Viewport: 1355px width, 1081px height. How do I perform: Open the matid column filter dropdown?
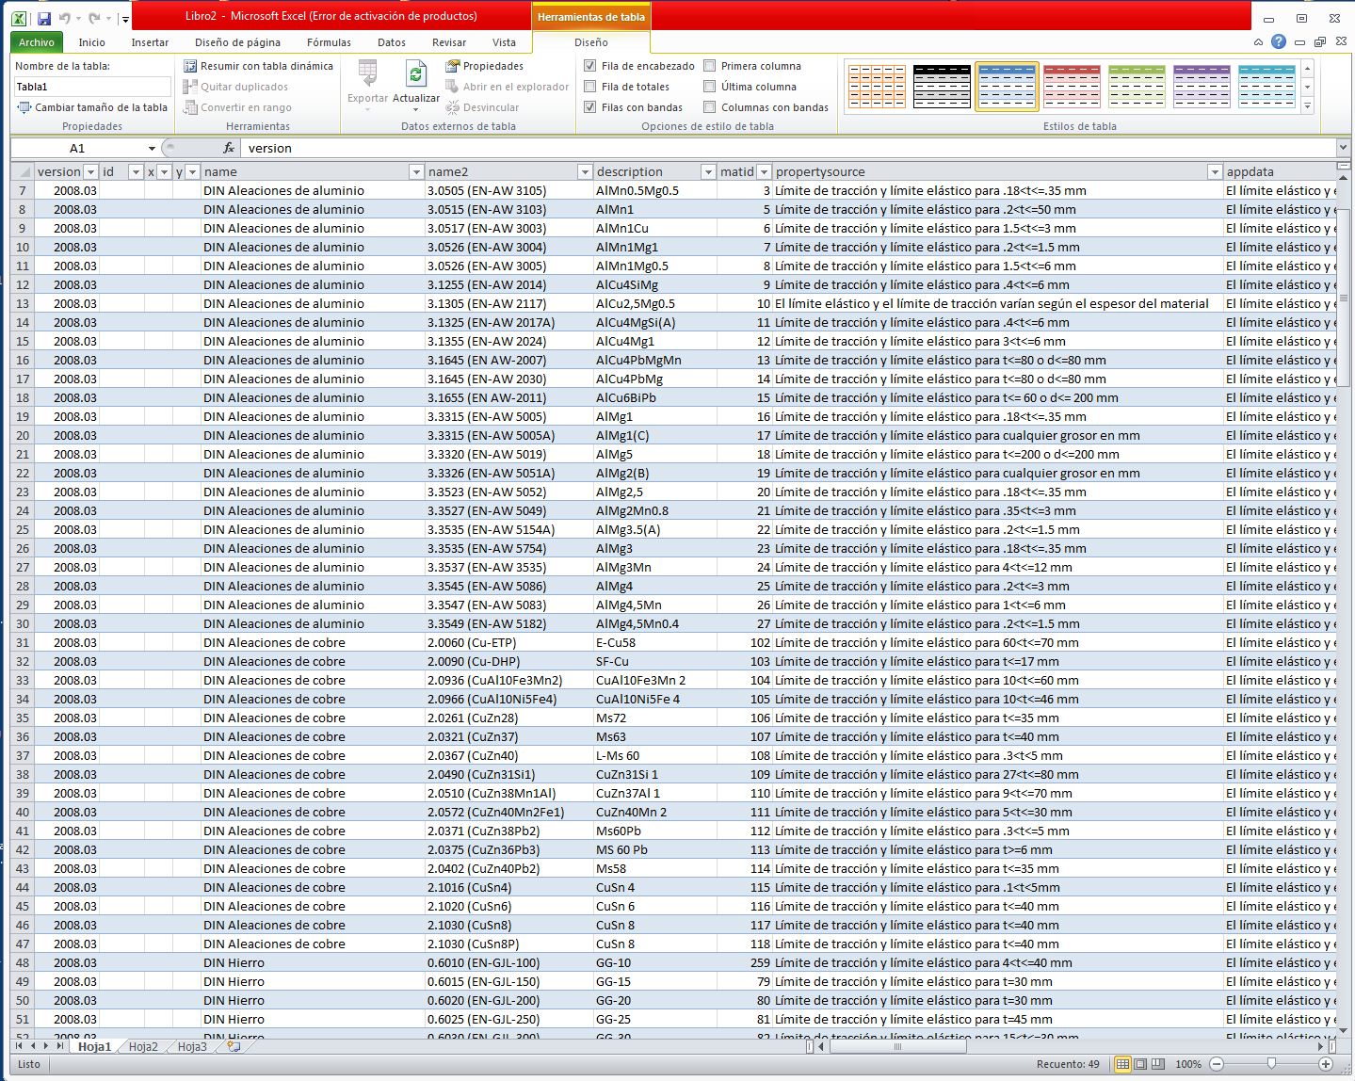765,171
